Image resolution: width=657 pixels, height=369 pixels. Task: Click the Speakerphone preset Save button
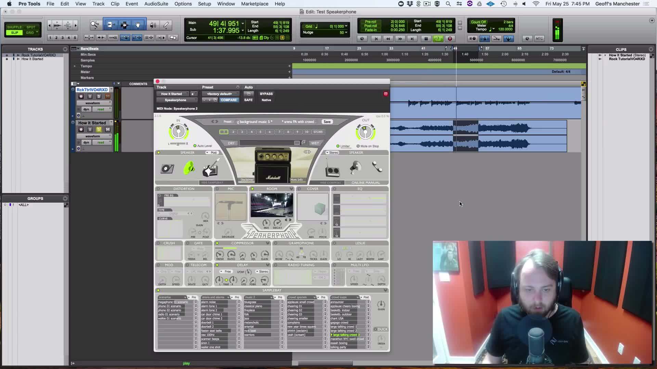tap(327, 122)
